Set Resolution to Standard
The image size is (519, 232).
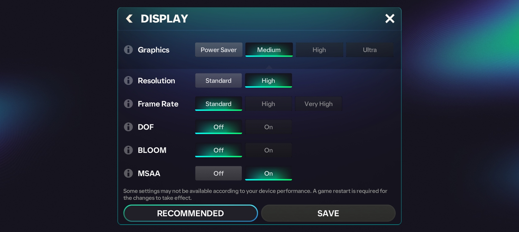tap(218, 81)
